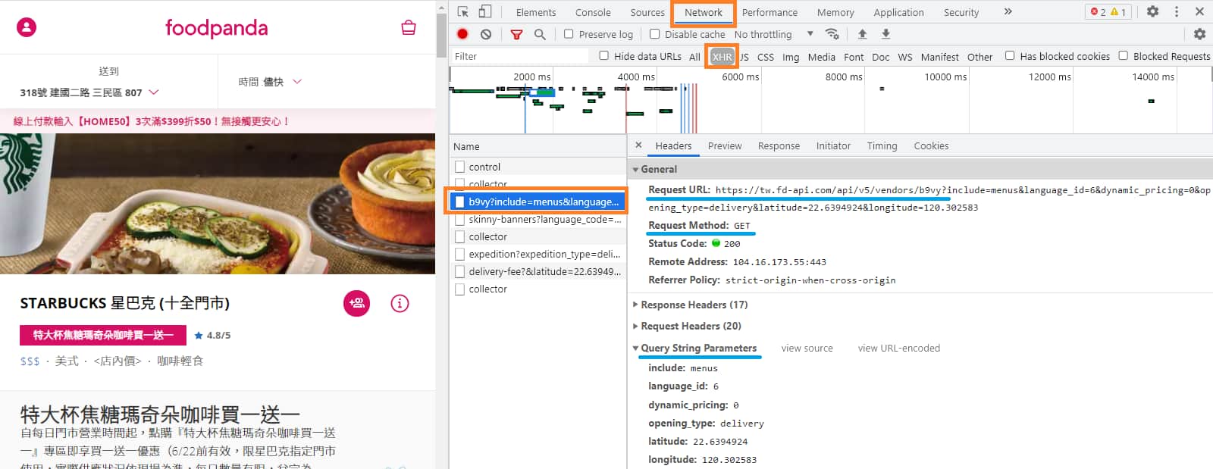Check Blocked Requests checkbox
1213x469 pixels.
click(x=1124, y=55)
